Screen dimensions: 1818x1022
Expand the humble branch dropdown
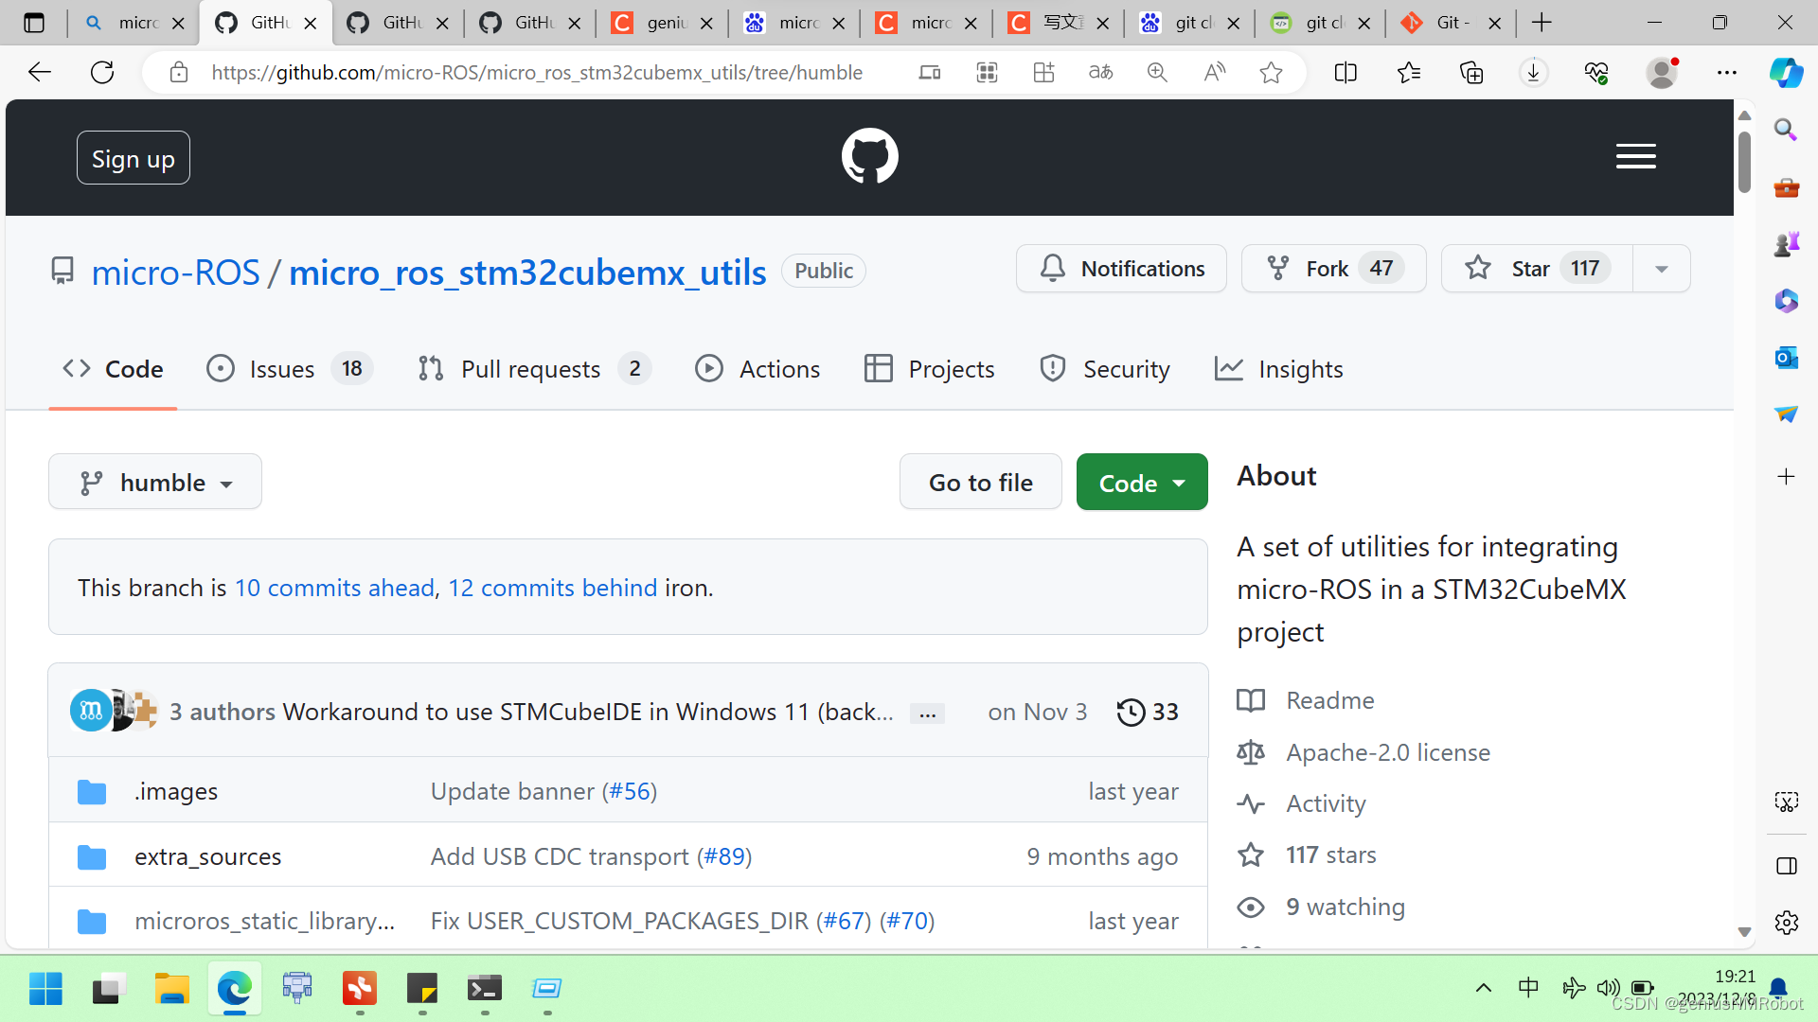(155, 482)
